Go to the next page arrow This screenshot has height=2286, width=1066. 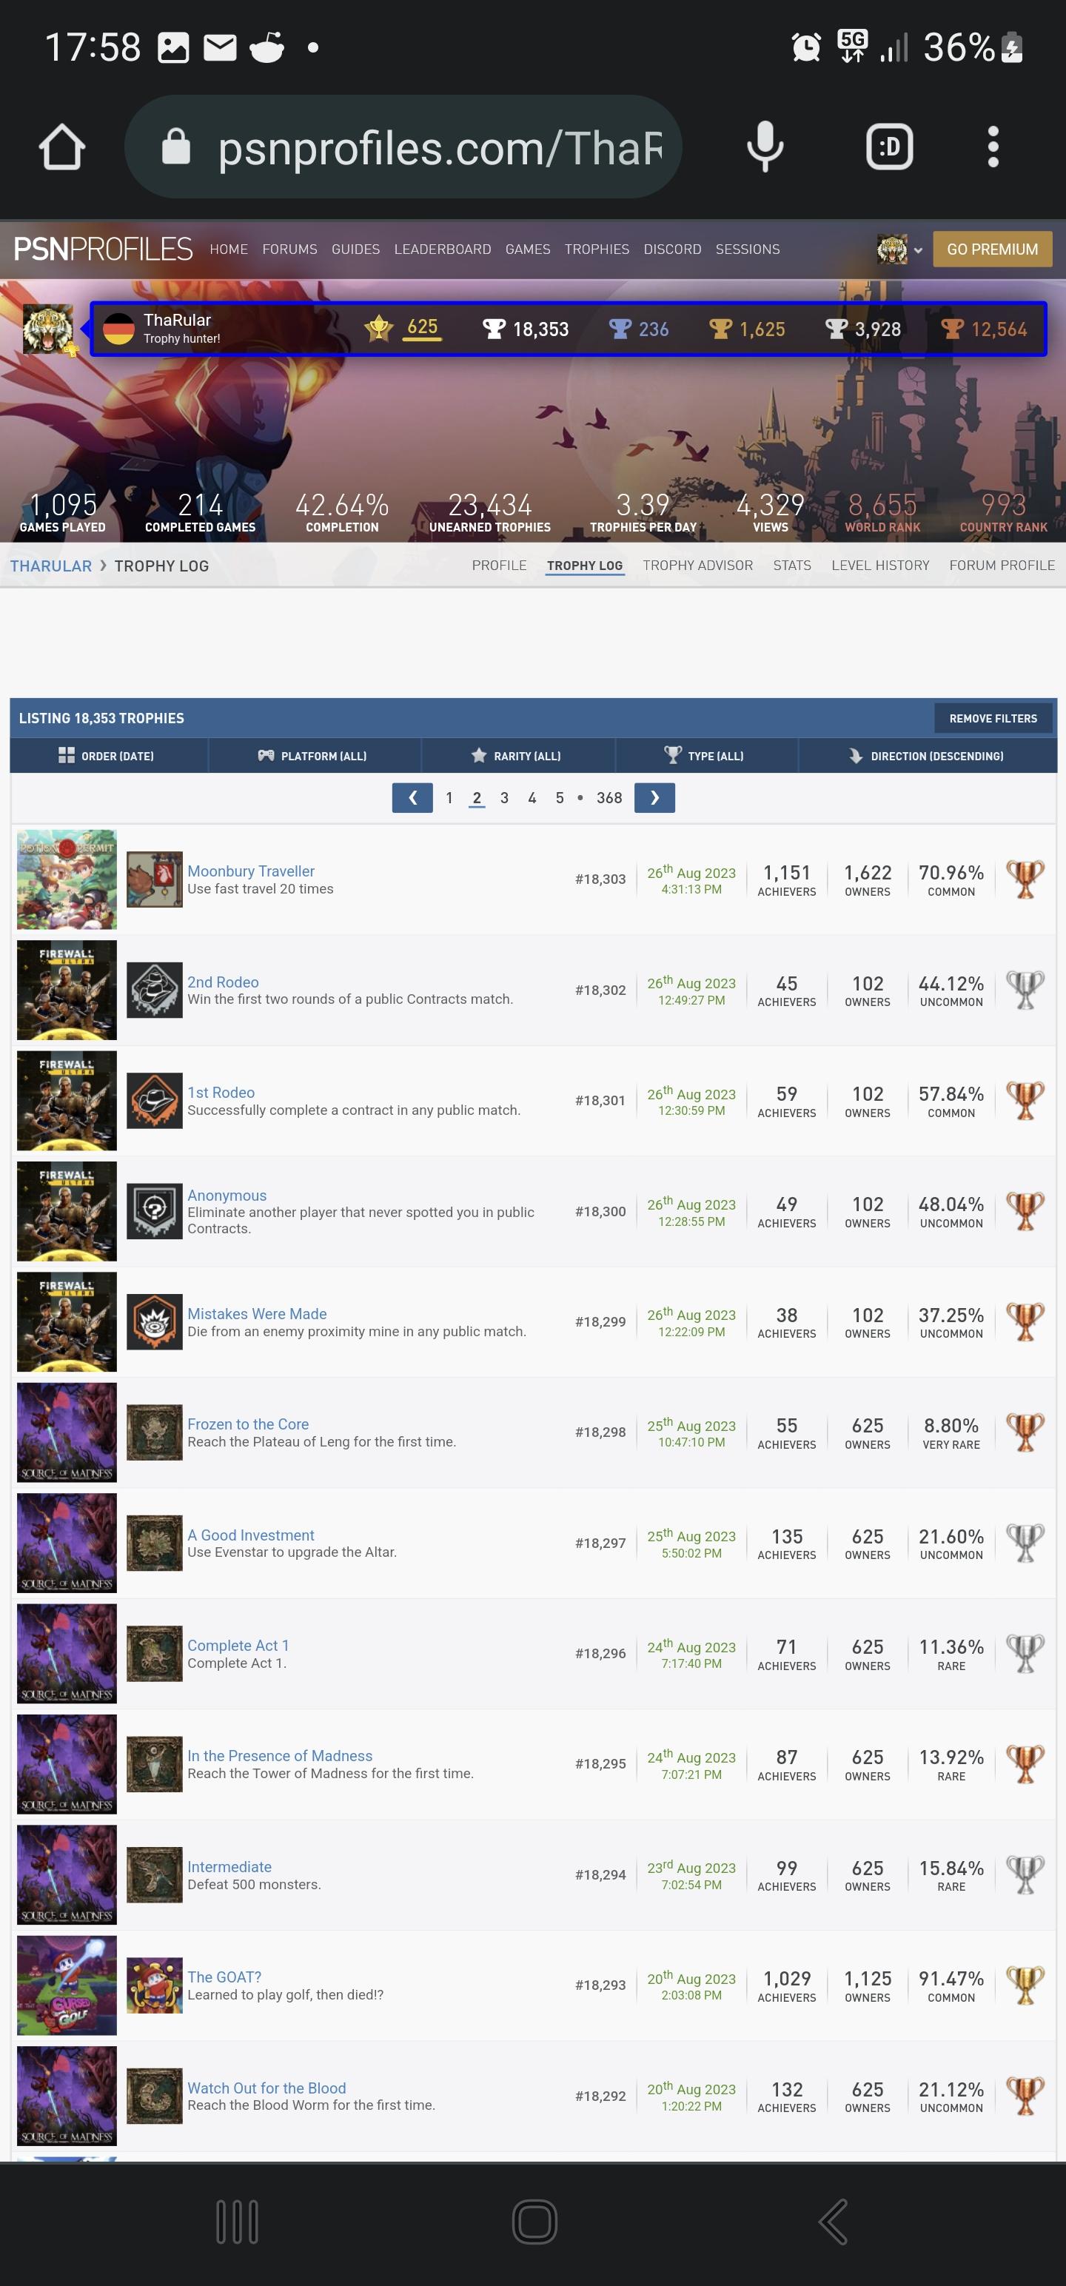(655, 798)
